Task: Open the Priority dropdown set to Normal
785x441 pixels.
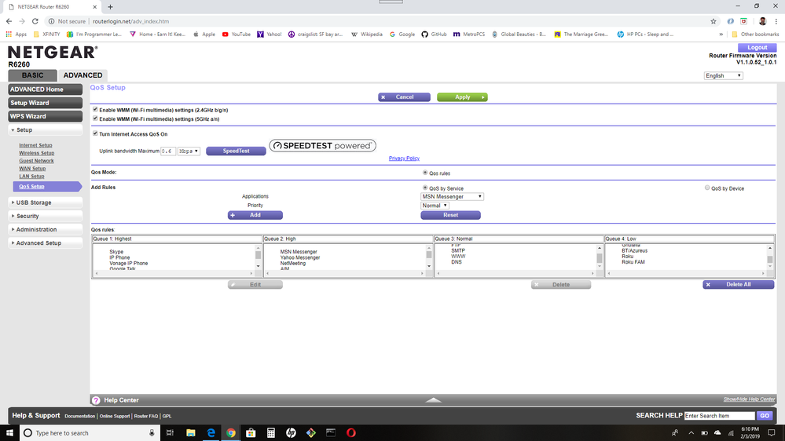Action: [435, 206]
